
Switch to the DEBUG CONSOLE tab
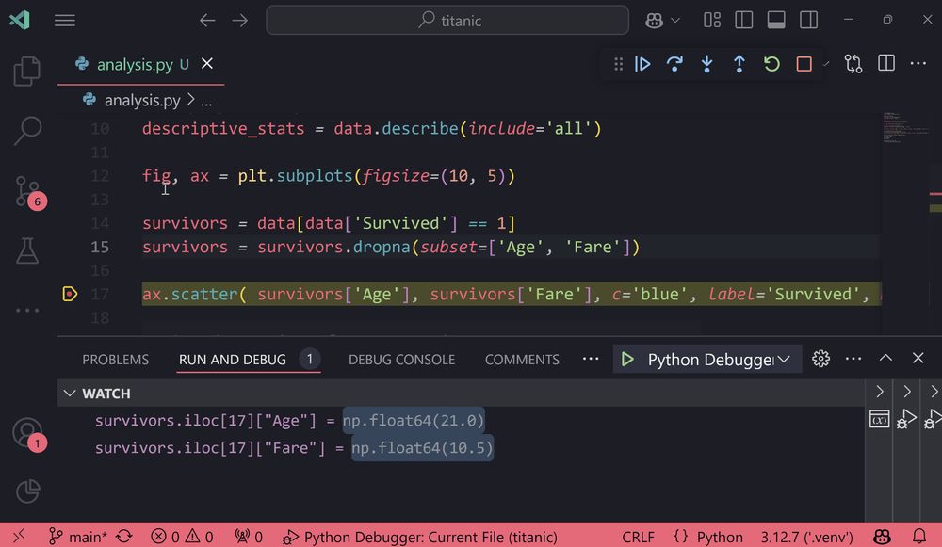tap(402, 360)
